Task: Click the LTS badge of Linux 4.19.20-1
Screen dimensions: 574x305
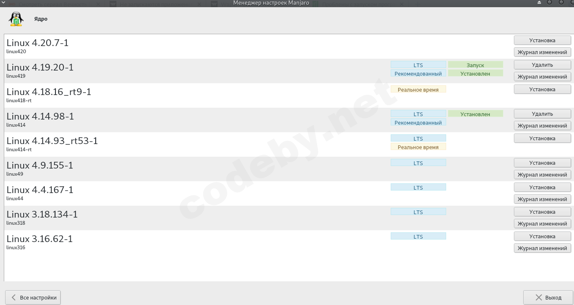Action: pos(418,65)
